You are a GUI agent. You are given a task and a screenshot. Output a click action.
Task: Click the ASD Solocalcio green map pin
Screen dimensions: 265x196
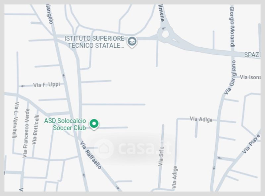pos(94,124)
